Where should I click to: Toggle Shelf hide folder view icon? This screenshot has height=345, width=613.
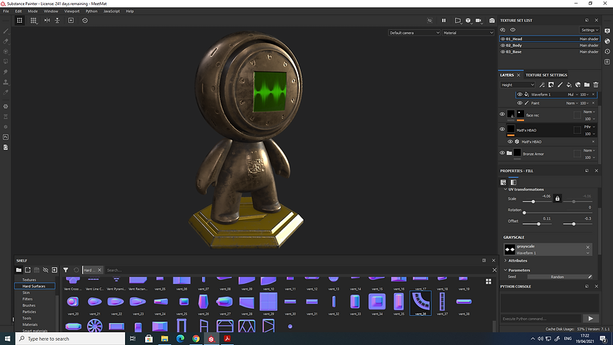(46, 270)
